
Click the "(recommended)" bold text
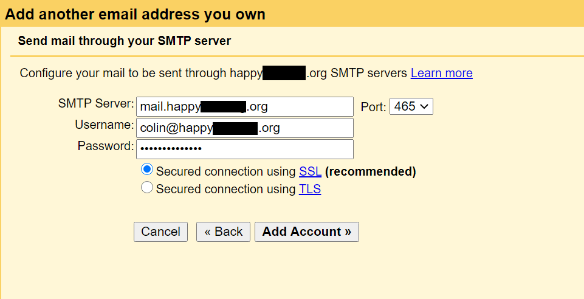[370, 171]
